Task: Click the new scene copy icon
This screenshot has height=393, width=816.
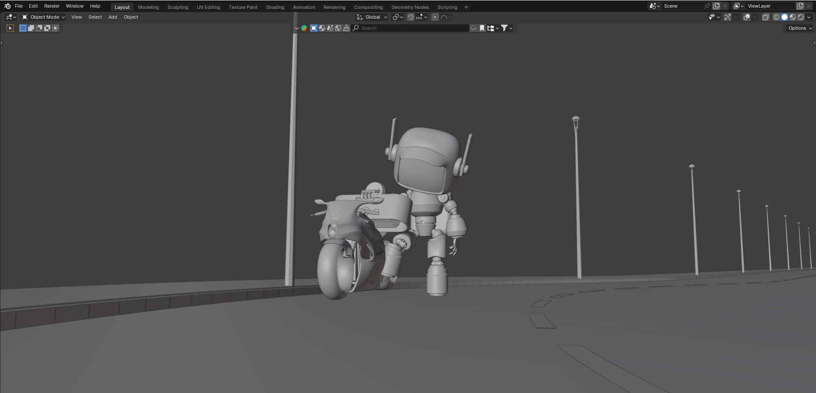Action: click(x=716, y=6)
